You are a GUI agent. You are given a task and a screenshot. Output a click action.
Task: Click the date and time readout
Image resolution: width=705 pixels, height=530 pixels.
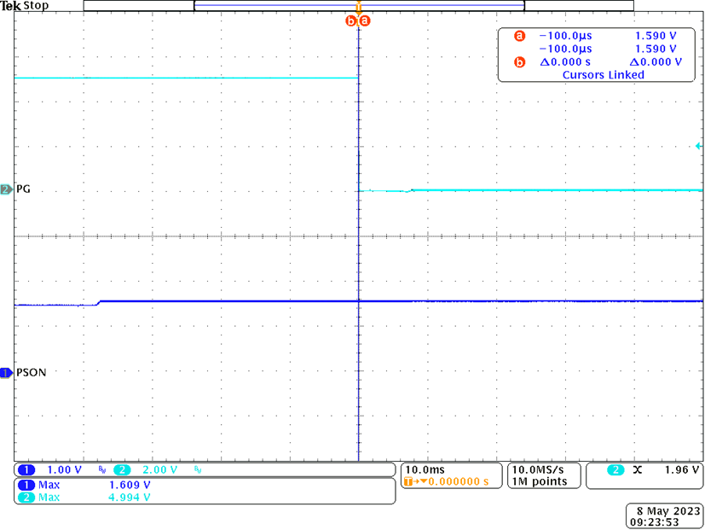click(665, 516)
